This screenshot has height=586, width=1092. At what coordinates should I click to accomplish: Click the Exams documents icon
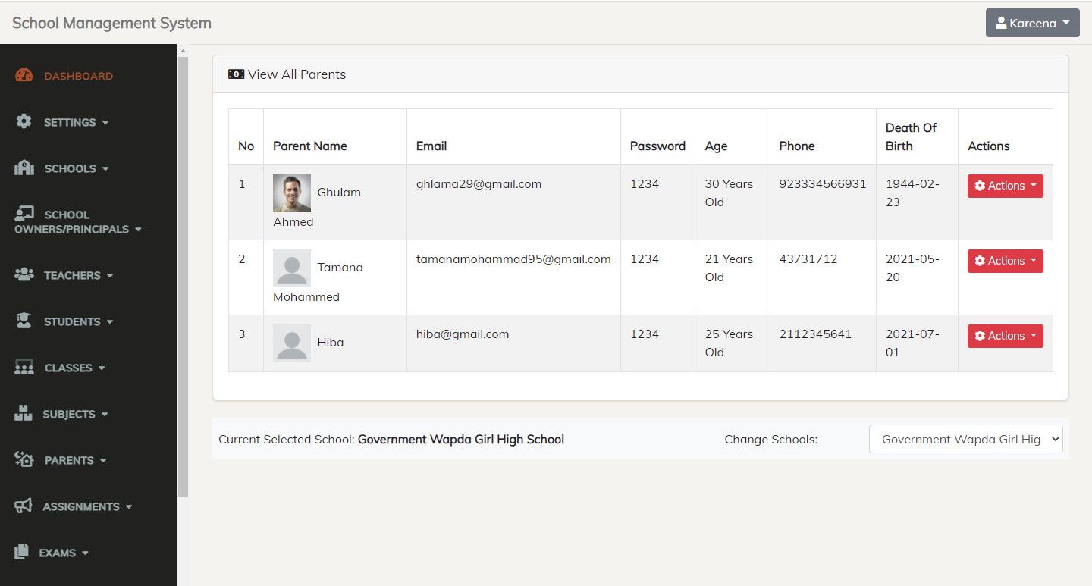point(22,552)
